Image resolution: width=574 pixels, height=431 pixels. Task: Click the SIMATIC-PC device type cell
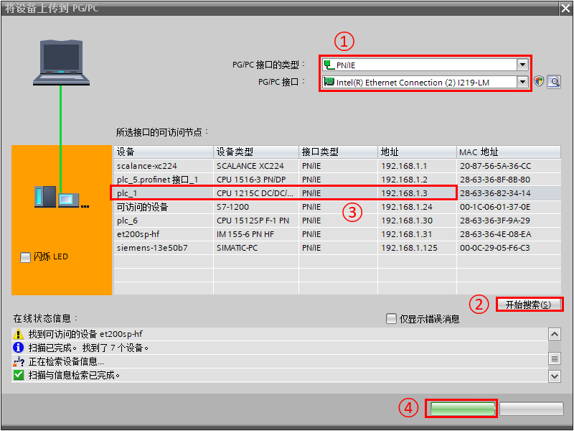click(x=256, y=248)
